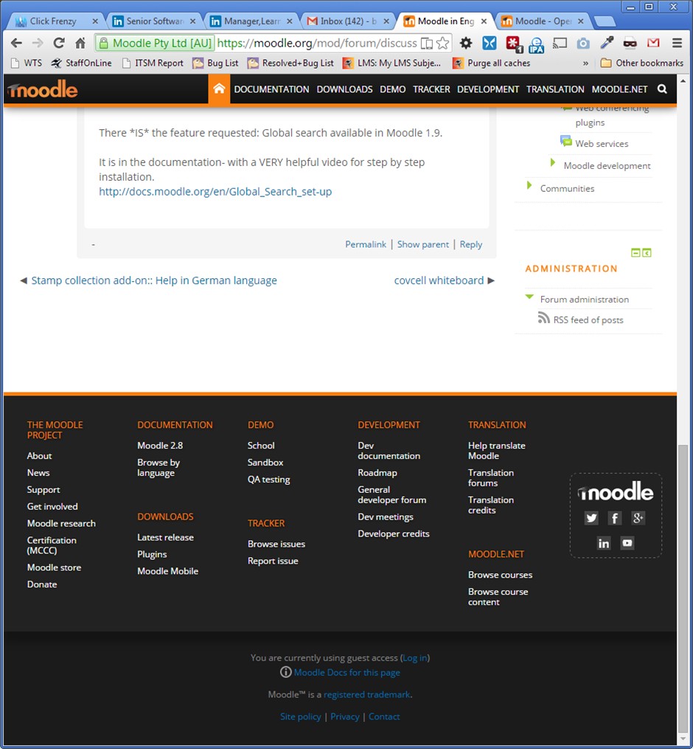The width and height of the screenshot is (693, 749).
Task: Click the camera screenshot extension icon
Action: (582, 44)
